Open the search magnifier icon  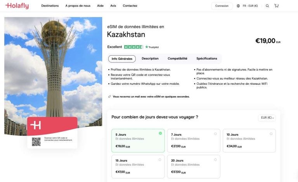[267, 6]
